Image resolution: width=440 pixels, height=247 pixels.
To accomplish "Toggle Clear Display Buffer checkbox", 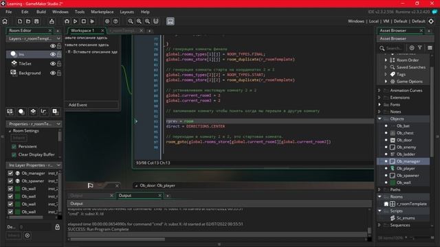I will (x=14, y=154).
